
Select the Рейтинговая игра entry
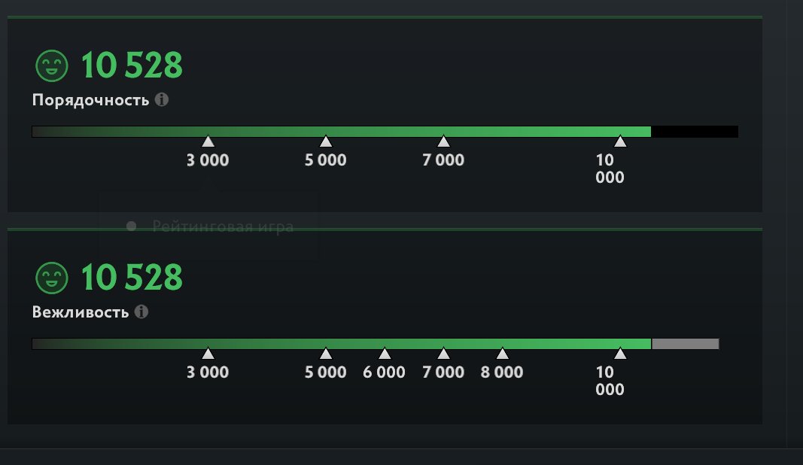pyautogui.click(x=222, y=226)
